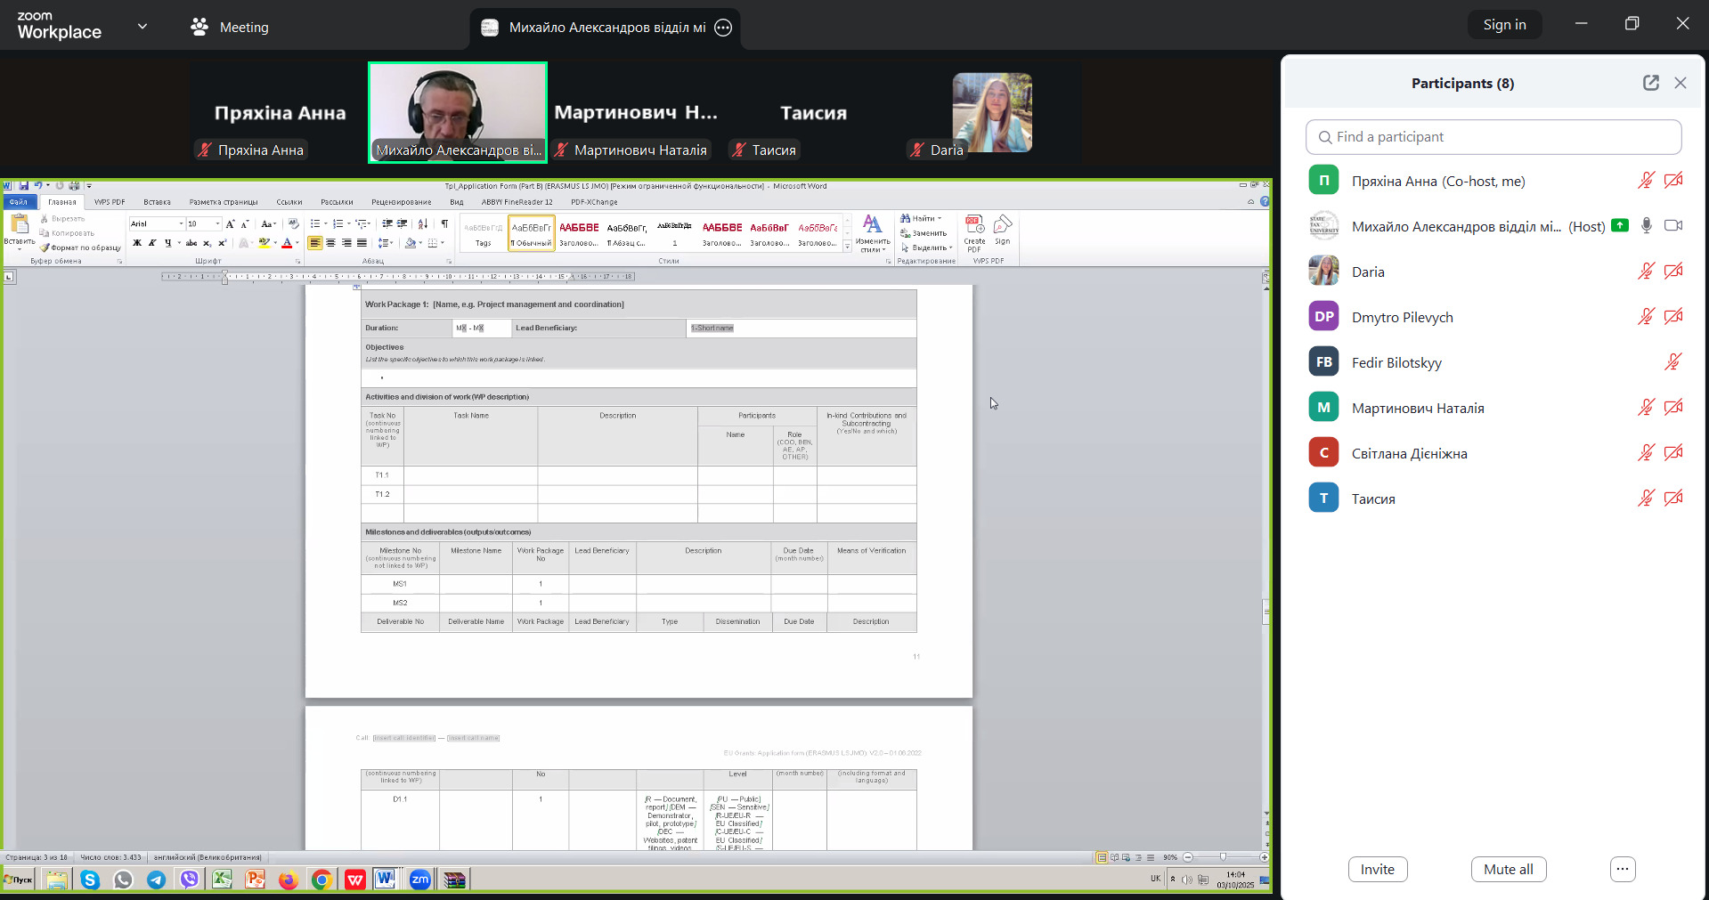Open more options menu beside Mute all
Screen dimensions: 1709x900
(1623, 869)
